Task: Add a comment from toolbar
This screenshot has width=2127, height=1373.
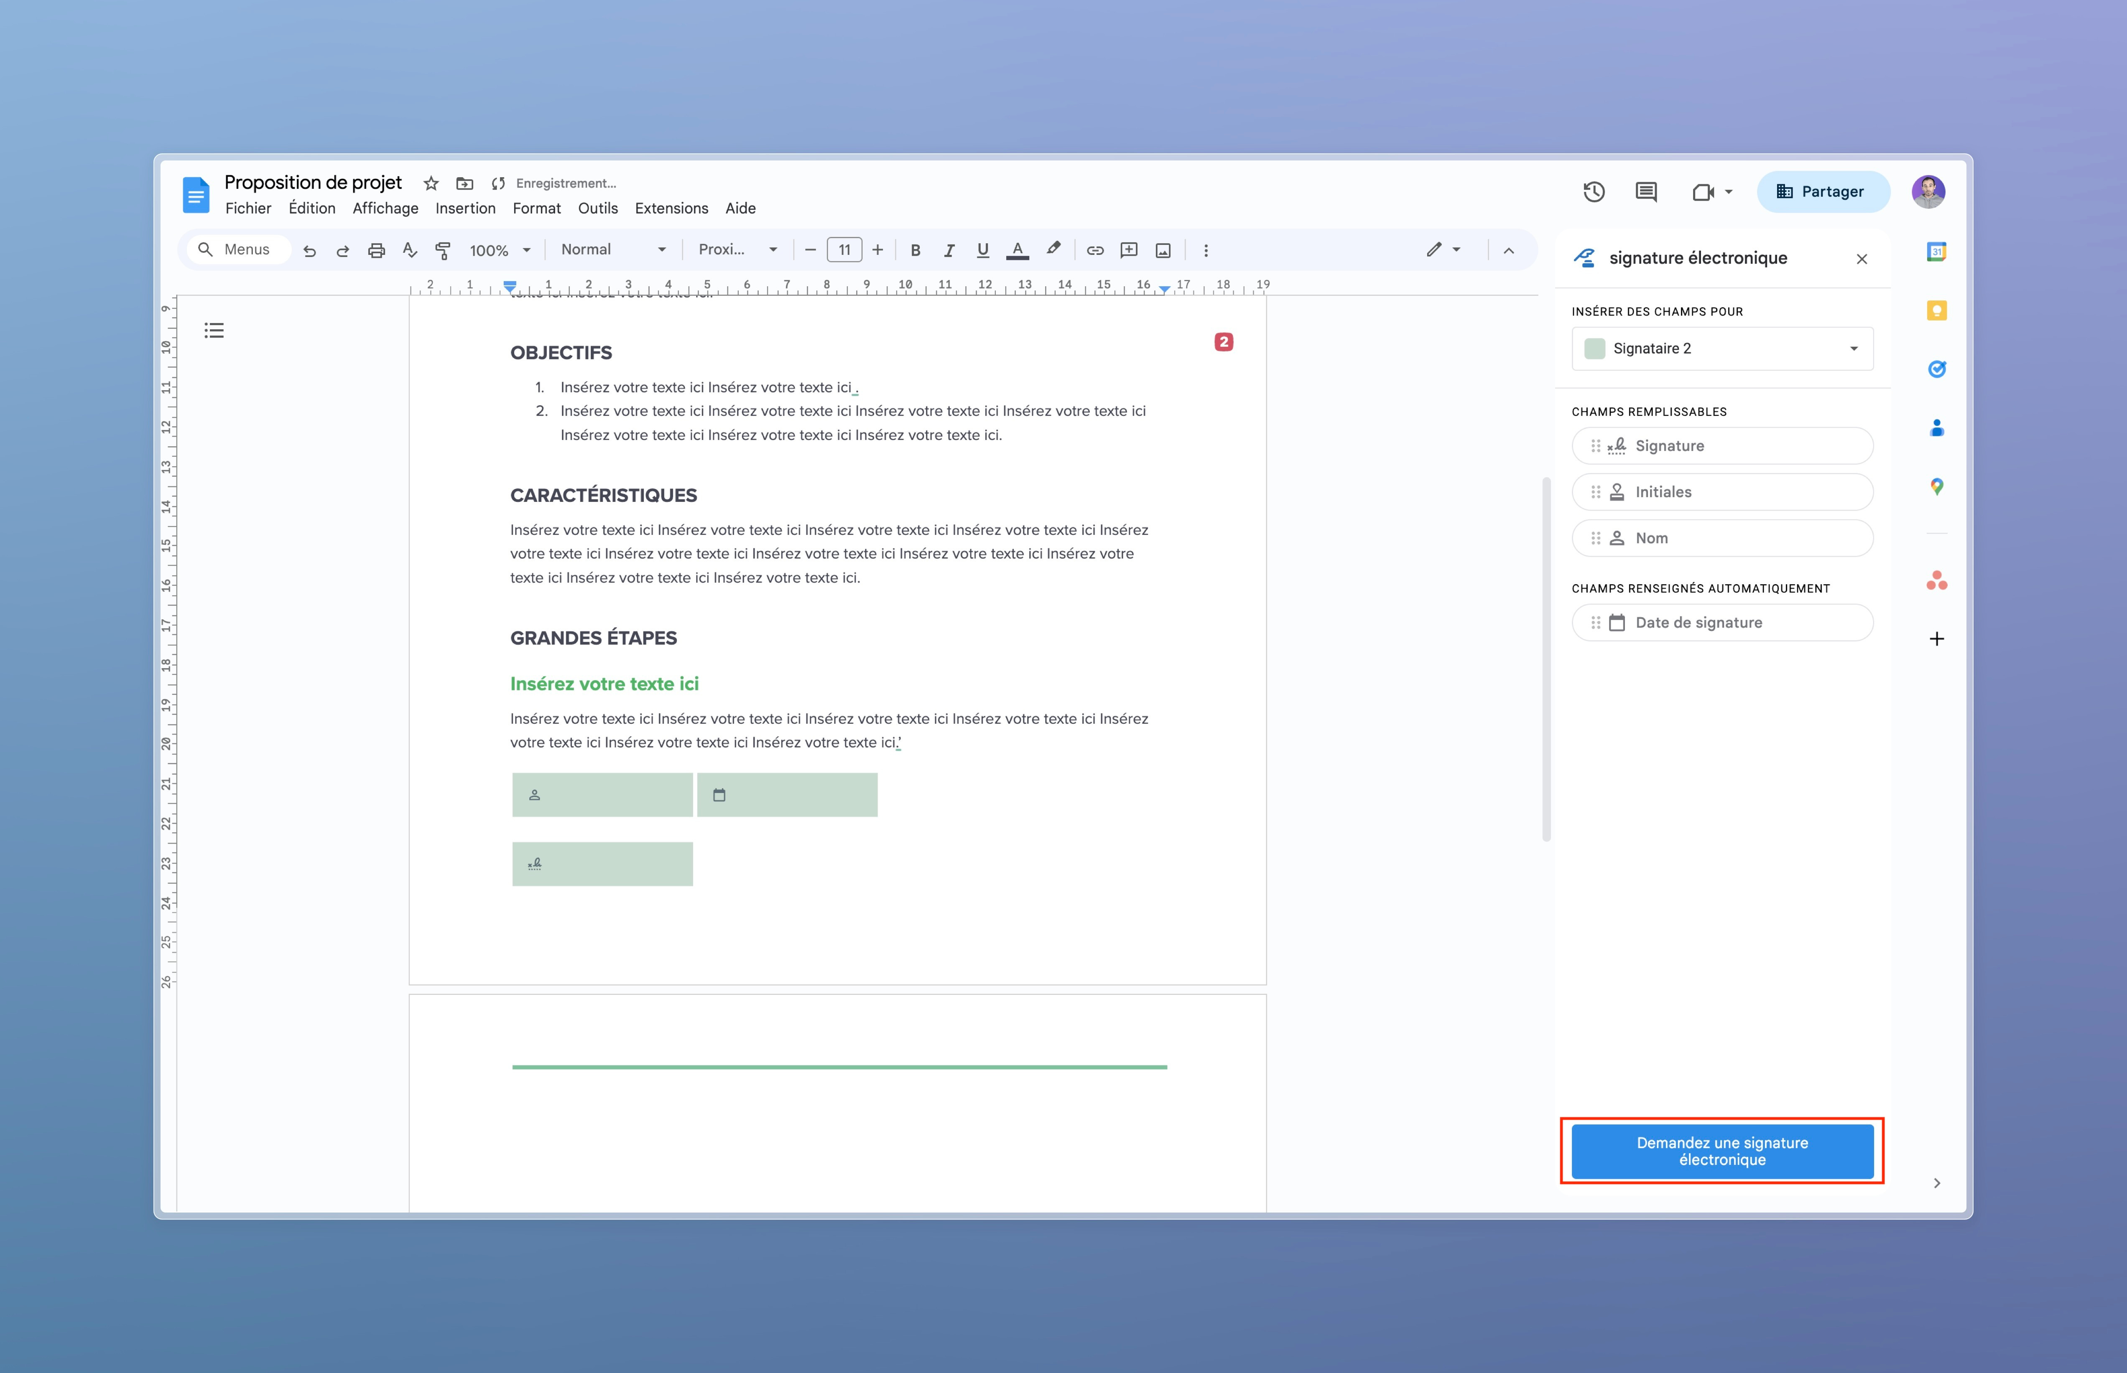Action: [x=1129, y=251]
